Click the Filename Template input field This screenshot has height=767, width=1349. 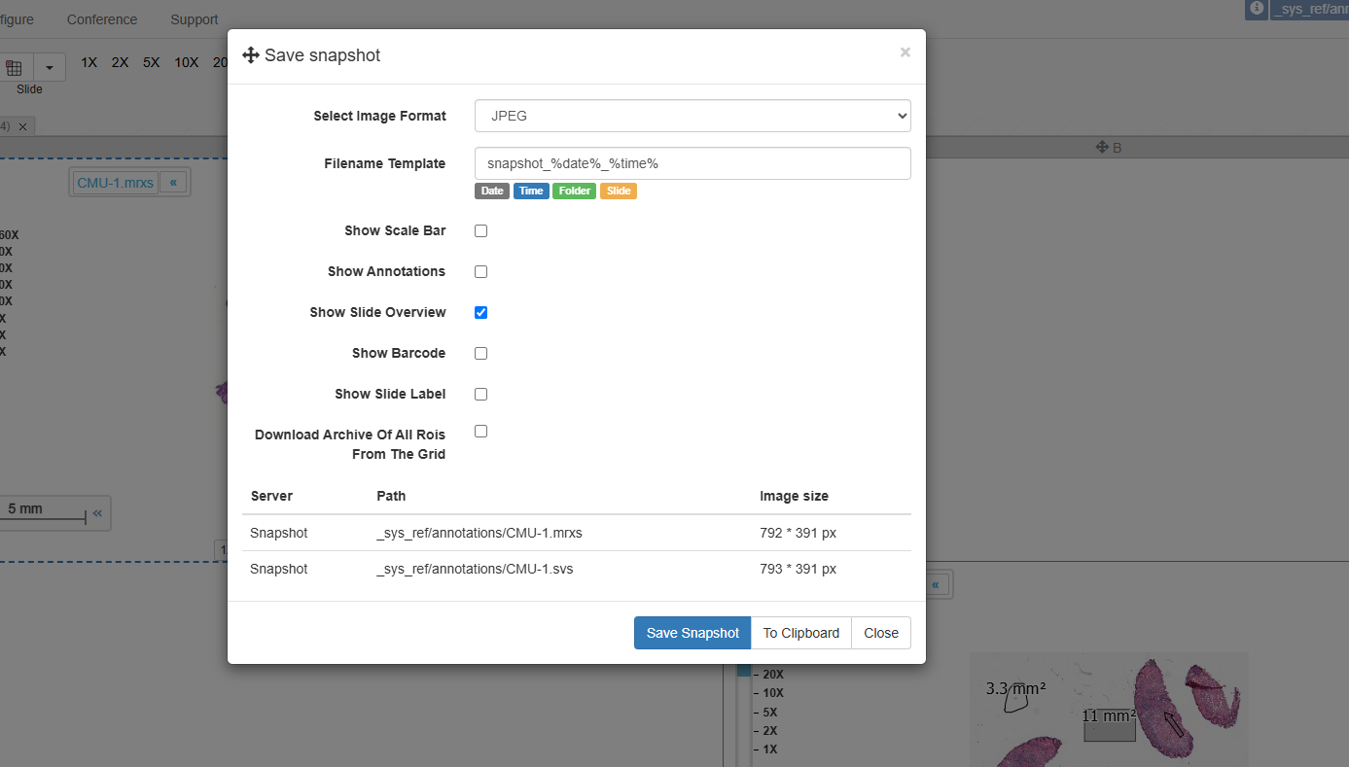692,163
